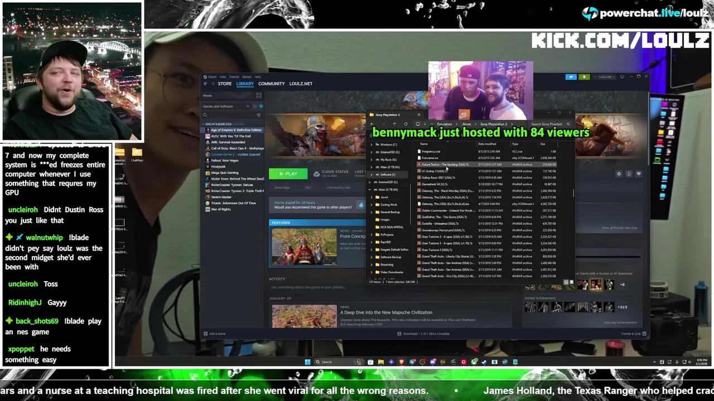Open Games and Software dropdown
Viewport: 714px width, 401px height.
tap(226, 106)
